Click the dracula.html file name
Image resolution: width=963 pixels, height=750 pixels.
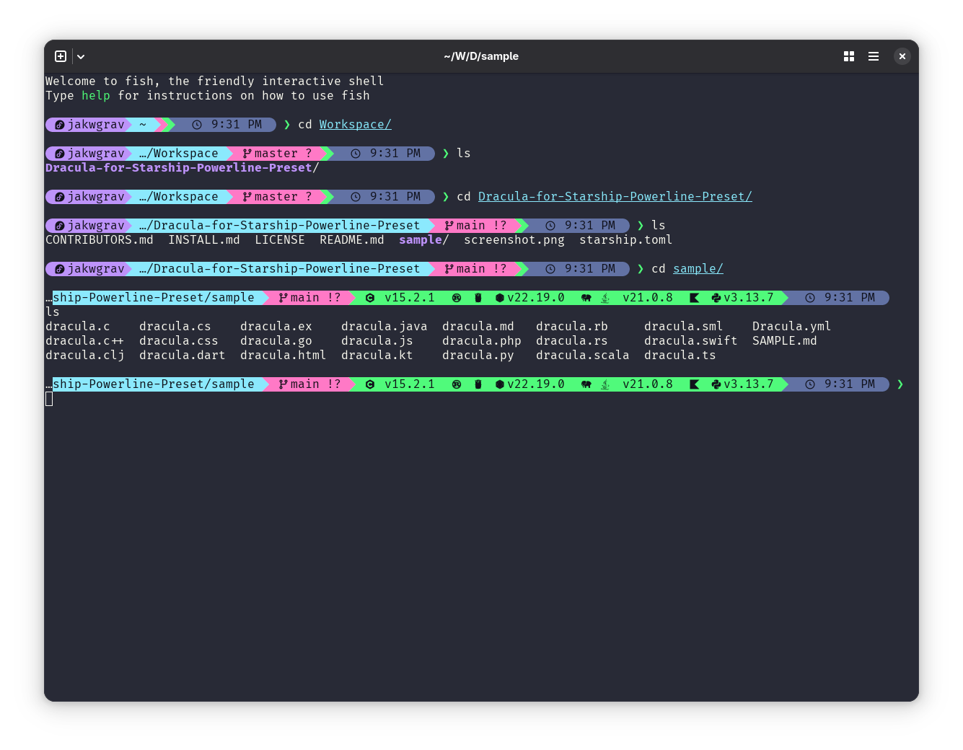(283, 356)
